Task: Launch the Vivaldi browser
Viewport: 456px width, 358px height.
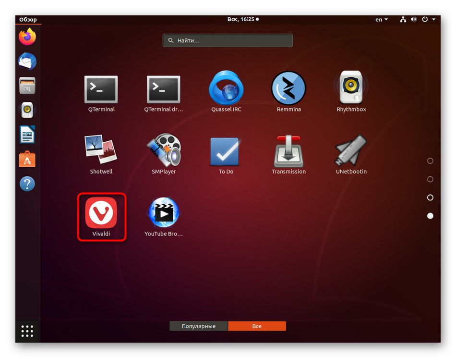Action: coord(101,217)
